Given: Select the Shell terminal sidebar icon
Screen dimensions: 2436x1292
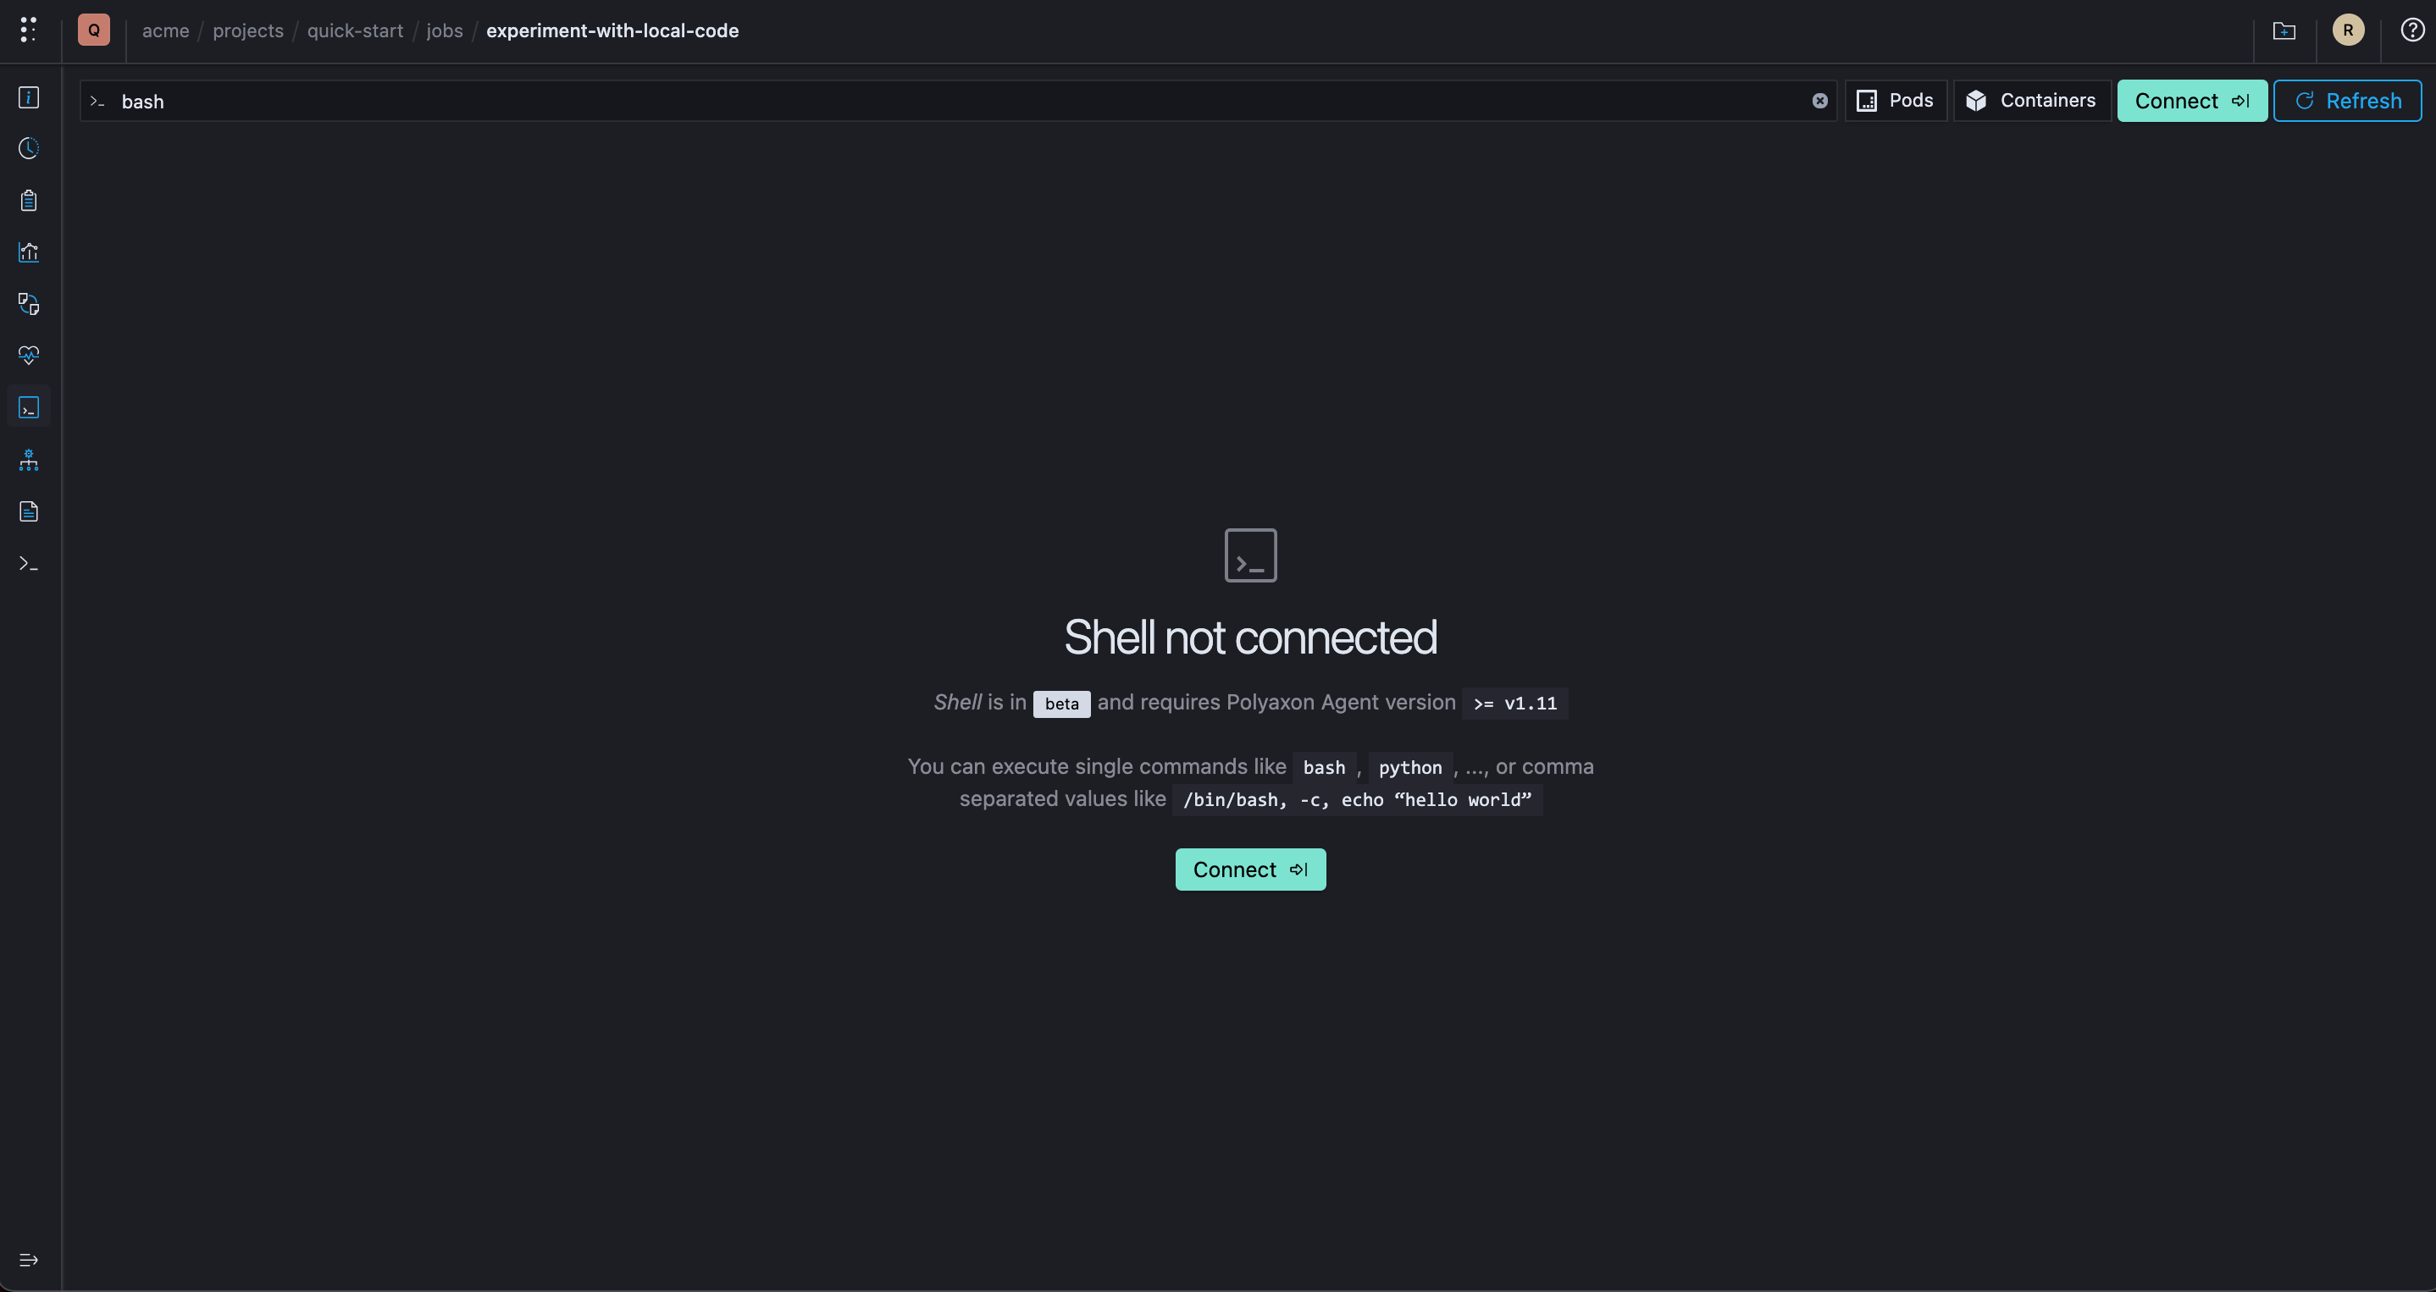Looking at the screenshot, I should (30, 407).
